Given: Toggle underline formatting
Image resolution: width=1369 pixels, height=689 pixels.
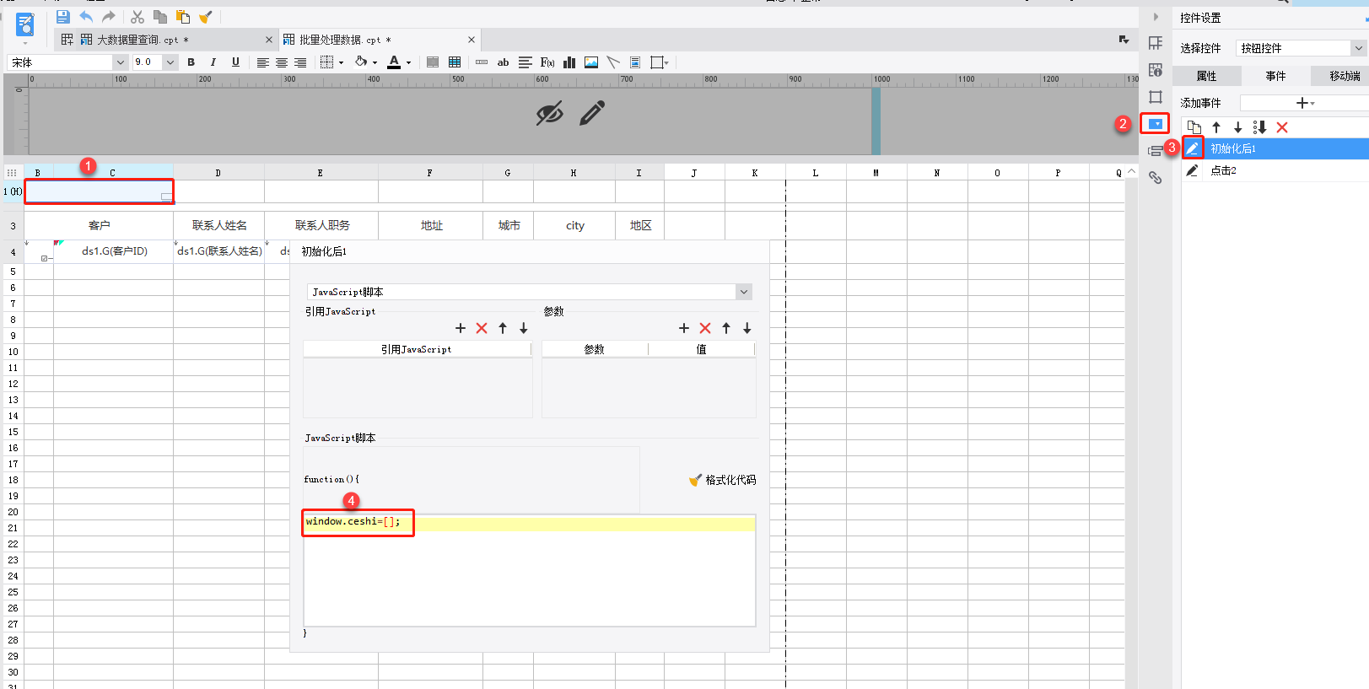Looking at the screenshot, I should click(x=235, y=62).
